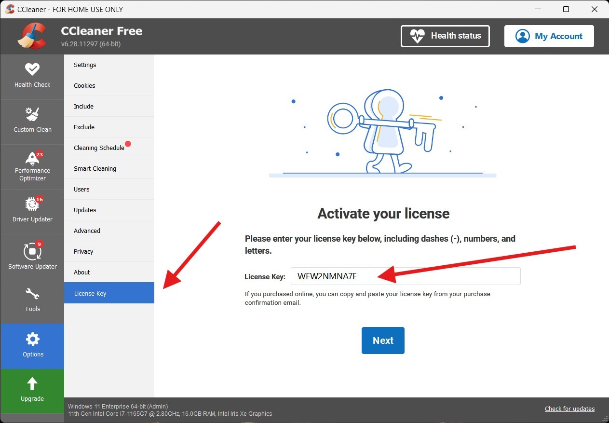This screenshot has width=609, height=423.
Task: Click inside the License Key input field
Action: coord(406,276)
